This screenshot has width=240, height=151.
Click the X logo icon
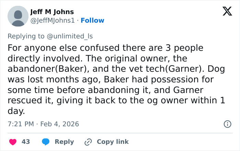227,12
